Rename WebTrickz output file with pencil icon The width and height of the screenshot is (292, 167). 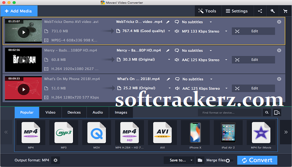click(x=168, y=22)
